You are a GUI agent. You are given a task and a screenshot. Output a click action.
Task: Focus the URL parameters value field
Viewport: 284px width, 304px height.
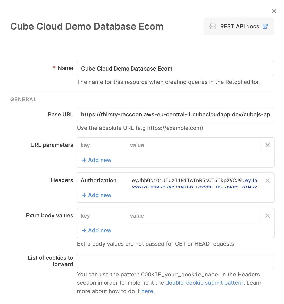(193, 145)
